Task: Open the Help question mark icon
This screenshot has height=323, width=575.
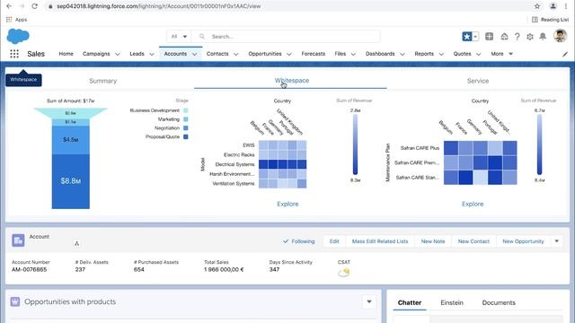Action: pyautogui.click(x=517, y=36)
